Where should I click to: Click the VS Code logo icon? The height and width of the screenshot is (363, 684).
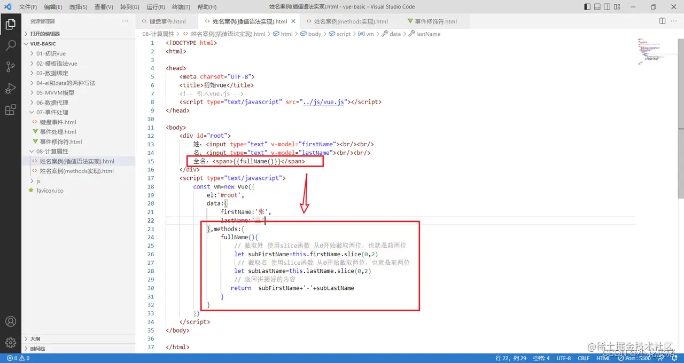(8, 7)
